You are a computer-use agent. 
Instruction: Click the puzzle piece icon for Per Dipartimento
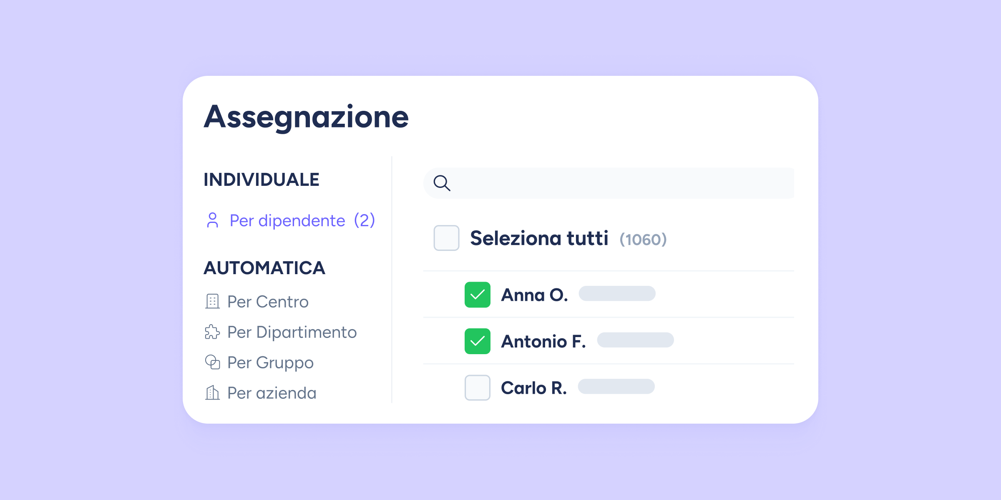click(212, 332)
